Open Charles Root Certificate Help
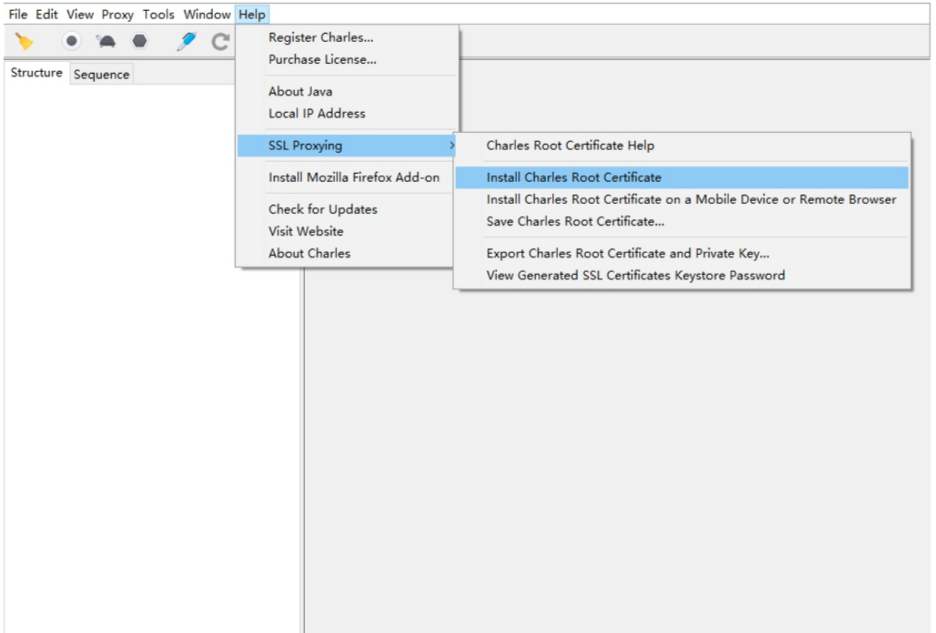The image size is (936, 633). click(681, 146)
